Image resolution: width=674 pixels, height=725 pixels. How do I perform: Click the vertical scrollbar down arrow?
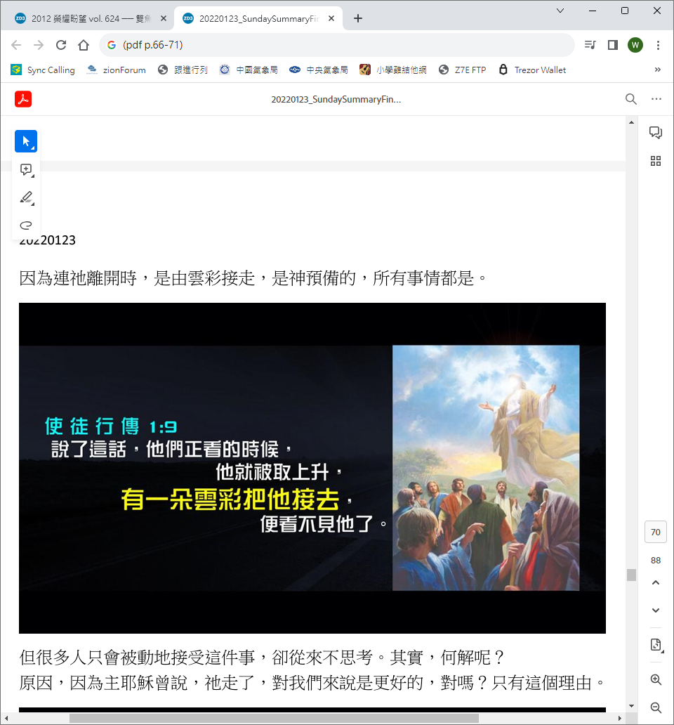[x=631, y=706]
